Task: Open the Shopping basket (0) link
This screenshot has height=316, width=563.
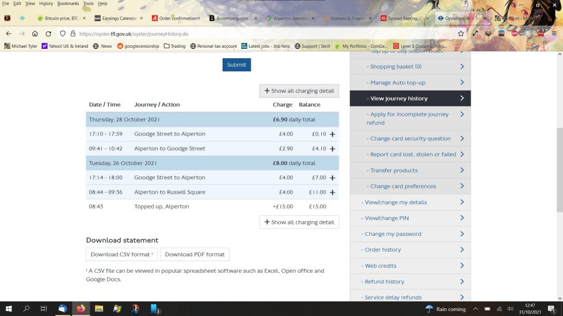Action: tap(410, 66)
